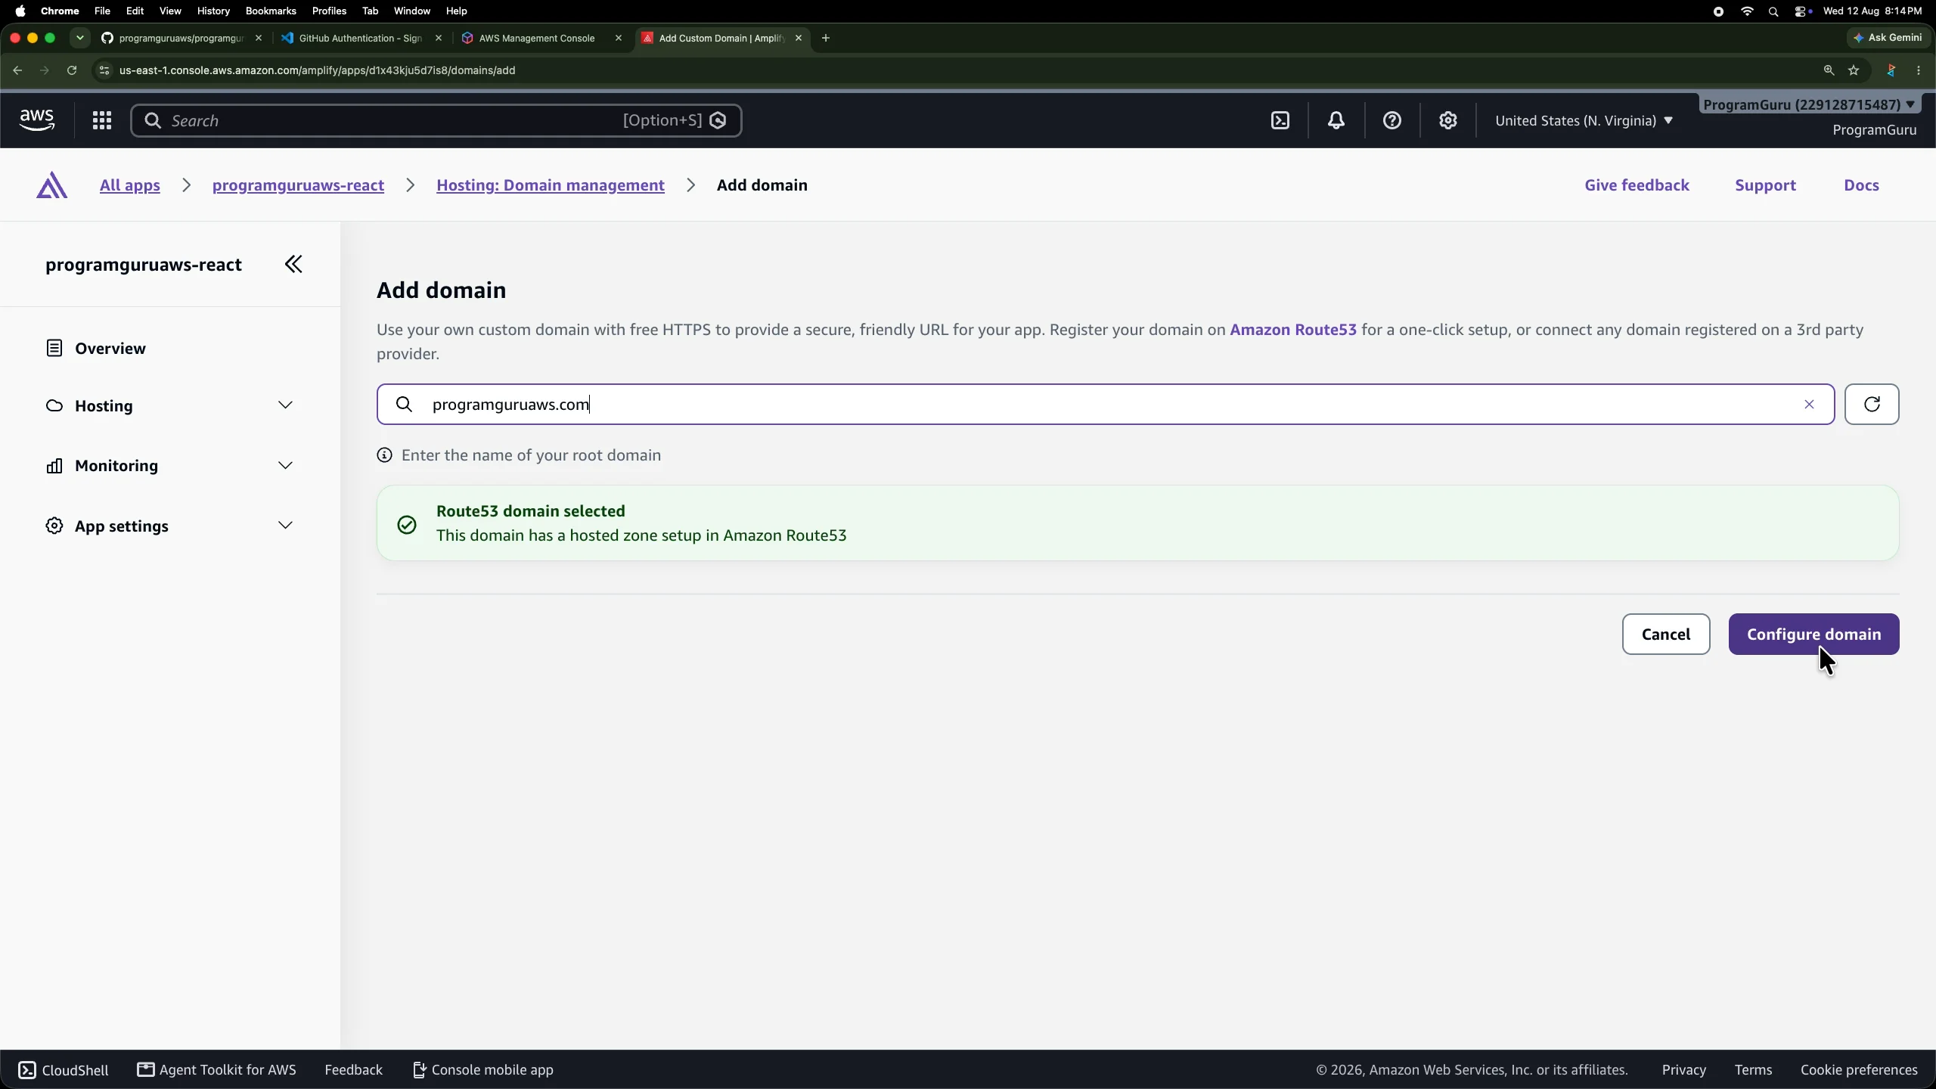Collapse the sidebar with double chevron icon
This screenshot has height=1089, width=1936.
[x=293, y=264]
